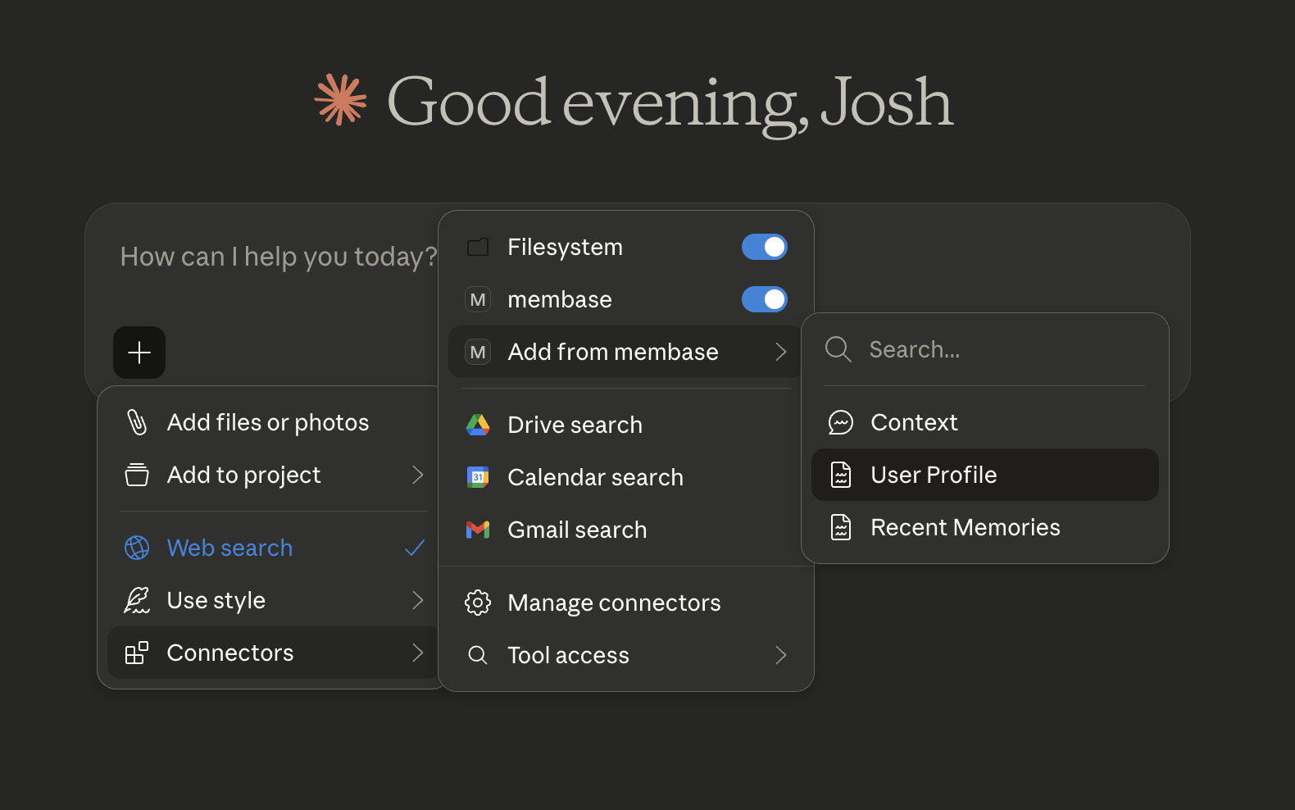Click the 'Good evening, Josh' greeting
The height and width of the screenshot is (810, 1295).
[x=670, y=102]
